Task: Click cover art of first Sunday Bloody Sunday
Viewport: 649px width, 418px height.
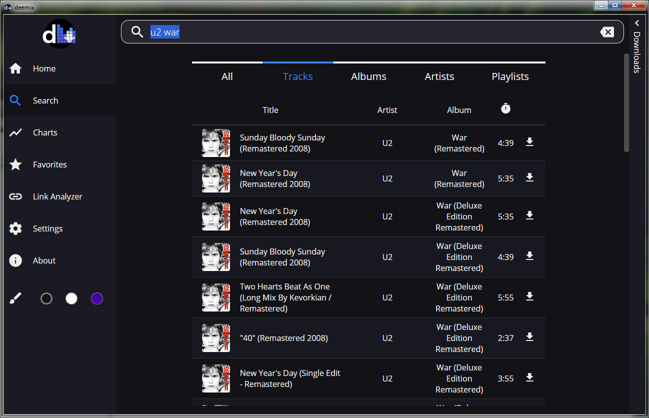Action: click(x=216, y=143)
